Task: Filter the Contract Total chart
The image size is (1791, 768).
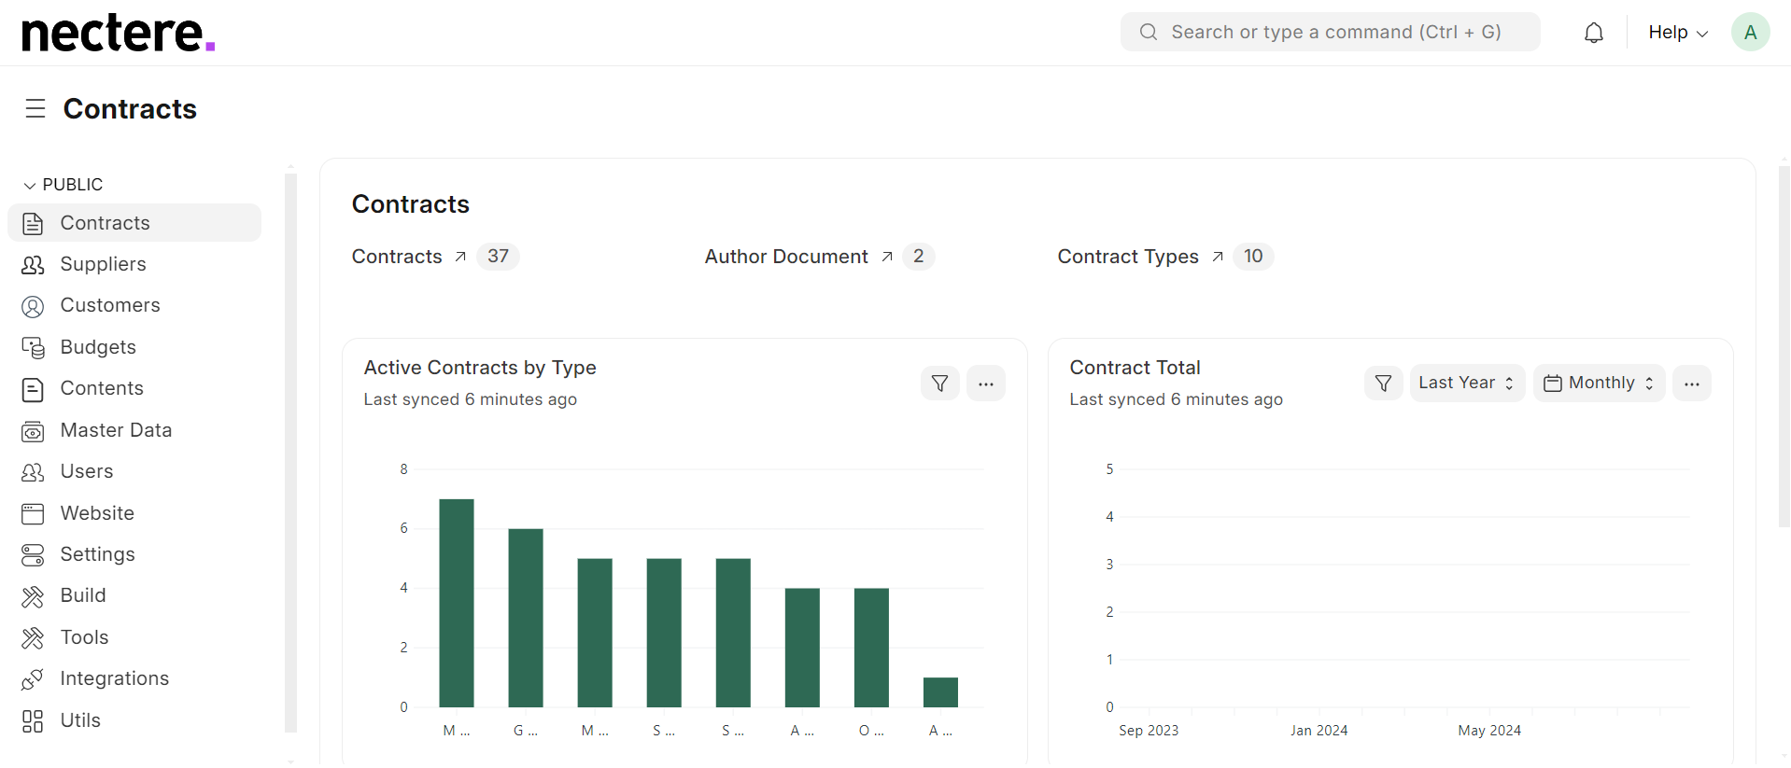Action: tap(1384, 384)
